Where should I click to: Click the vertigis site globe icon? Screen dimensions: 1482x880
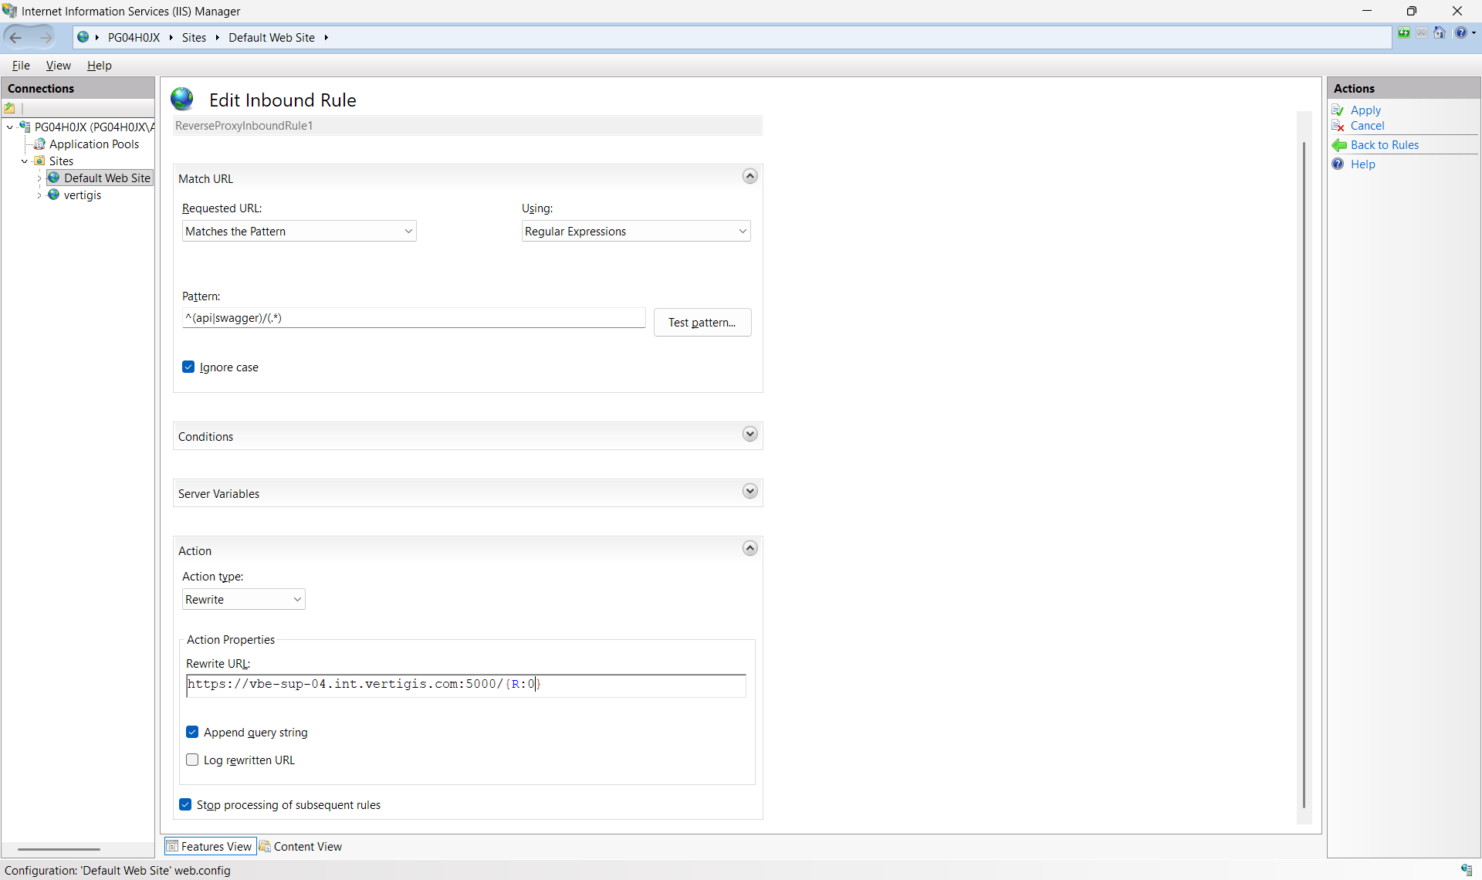click(x=53, y=195)
